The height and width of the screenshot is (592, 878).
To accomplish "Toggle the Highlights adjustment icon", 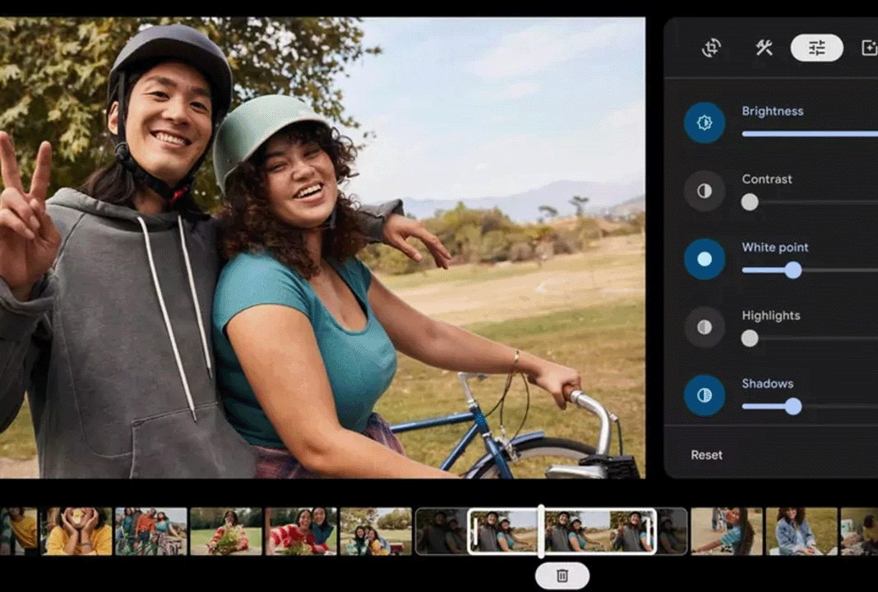I will [x=705, y=327].
